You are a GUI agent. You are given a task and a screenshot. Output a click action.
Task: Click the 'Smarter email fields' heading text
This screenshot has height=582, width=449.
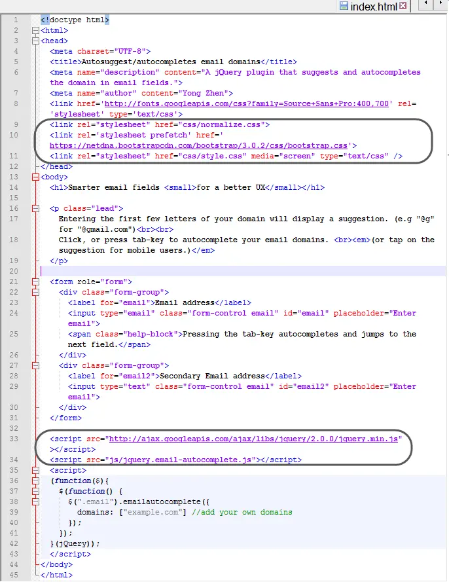point(114,187)
